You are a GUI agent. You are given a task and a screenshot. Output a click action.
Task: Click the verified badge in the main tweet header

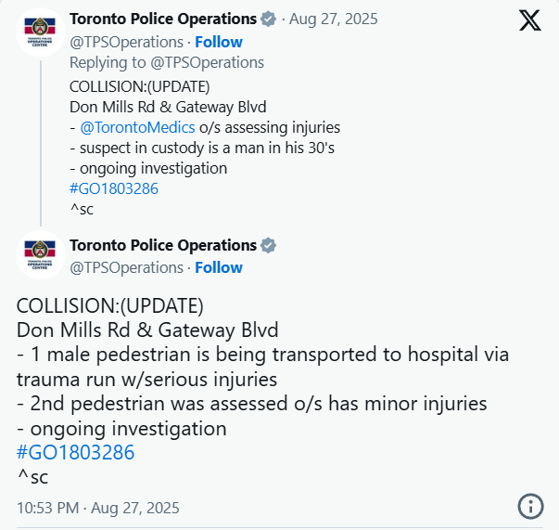[269, 246]
